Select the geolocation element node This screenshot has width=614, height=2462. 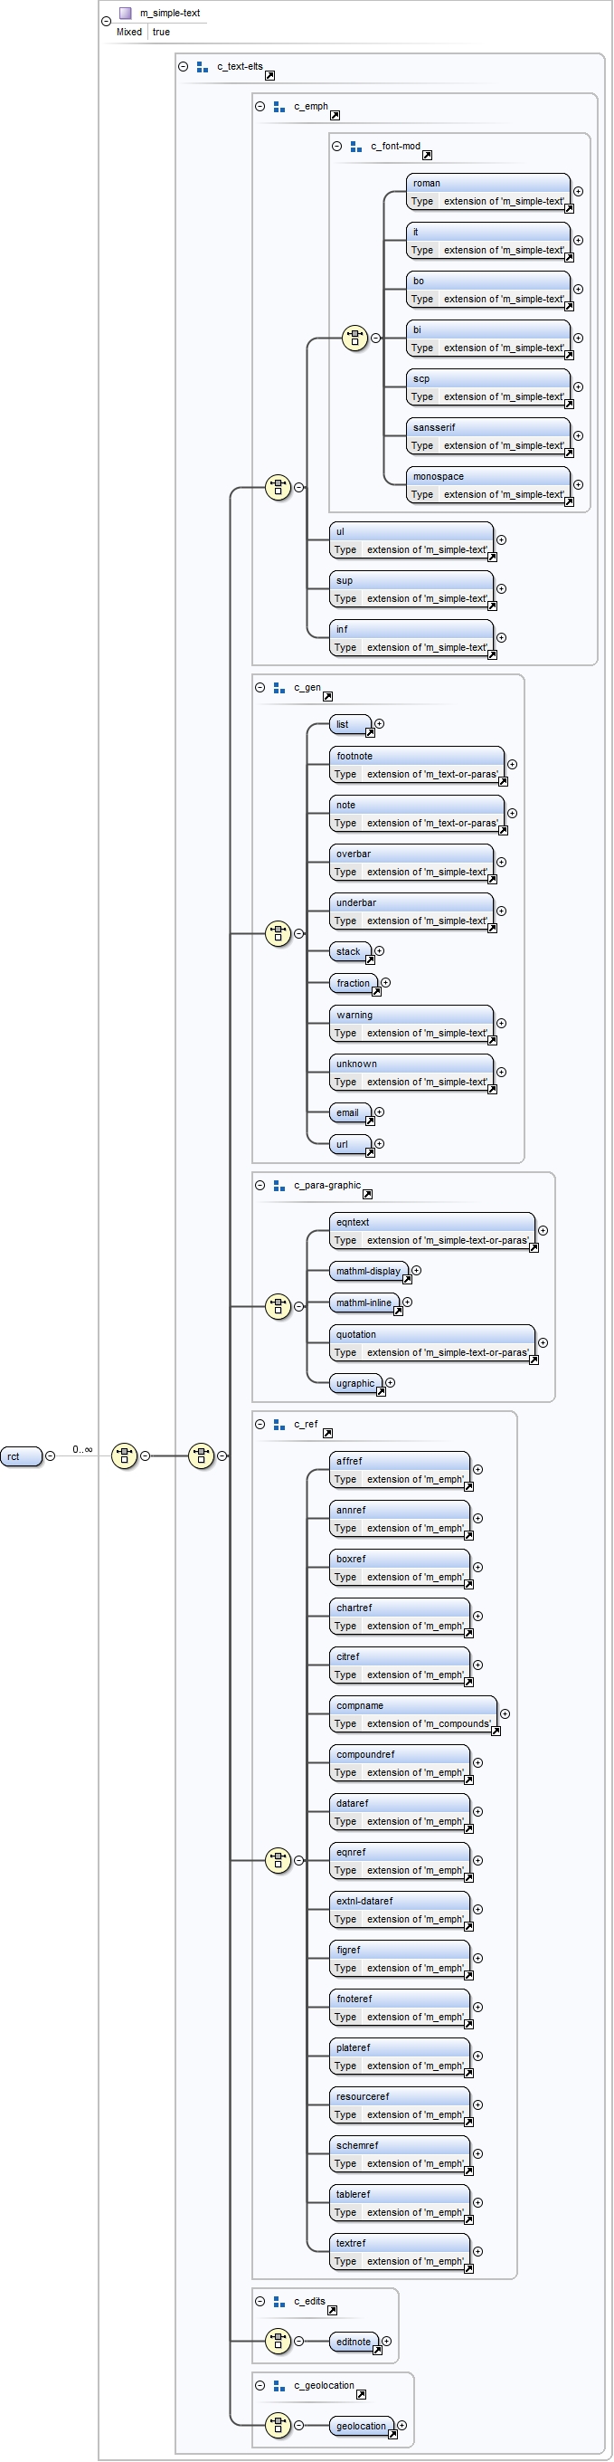click(361, 2425)
